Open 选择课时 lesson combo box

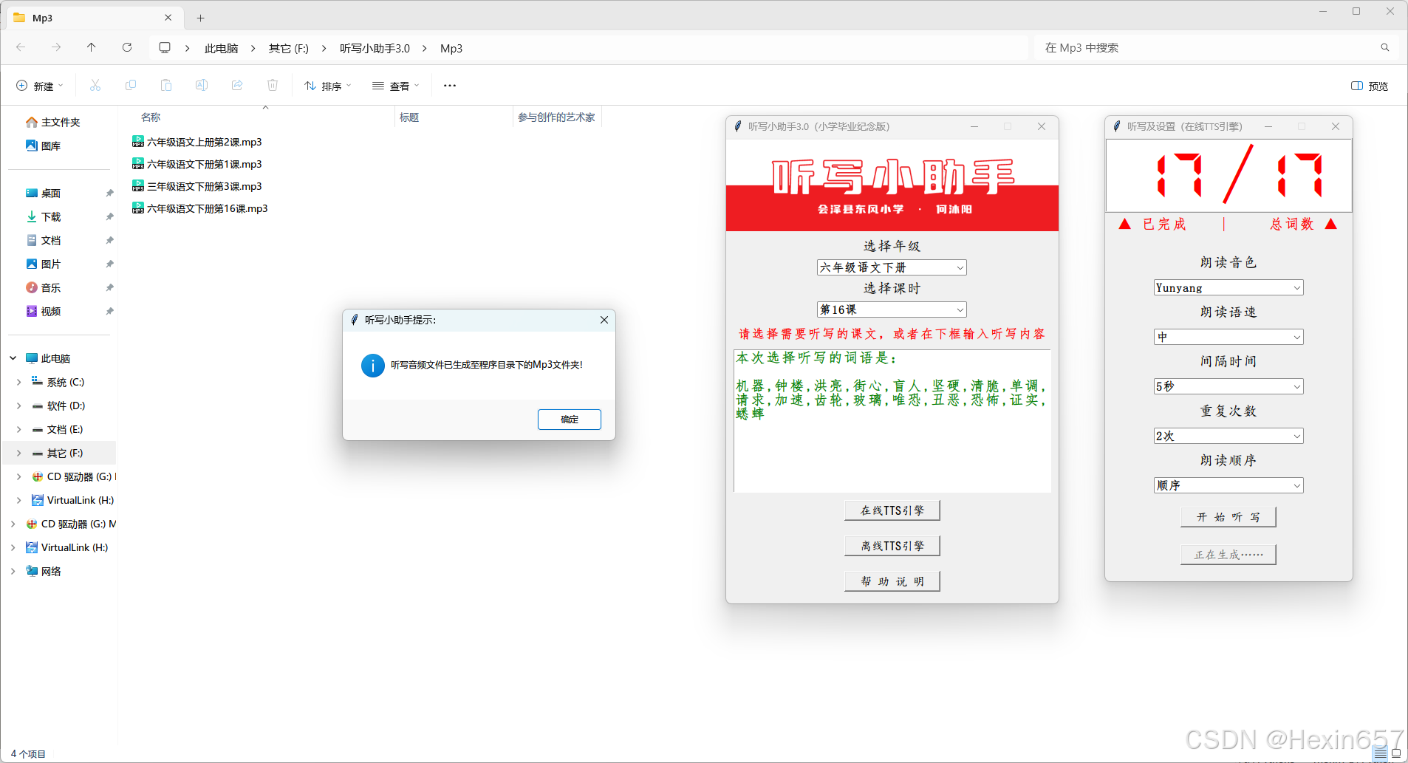(892, 309)
